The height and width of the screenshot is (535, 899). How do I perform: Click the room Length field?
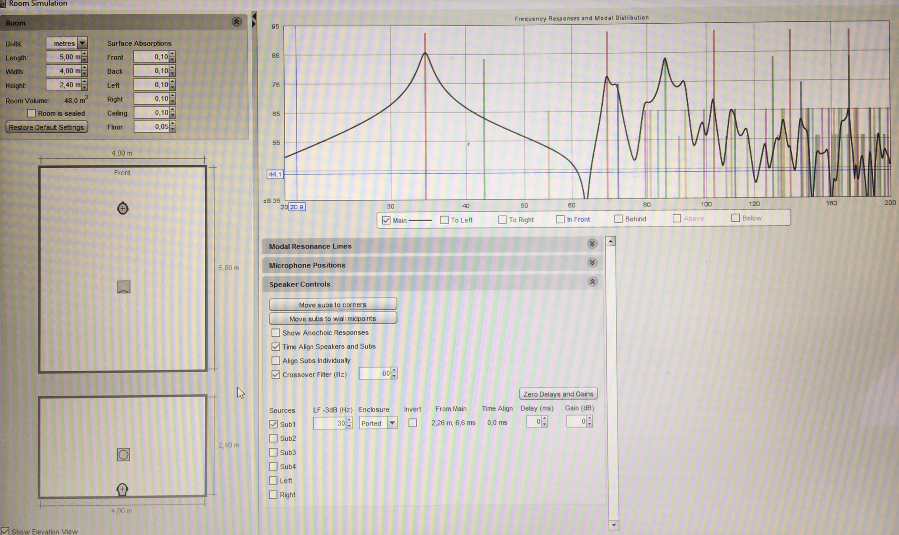(64, 57)
